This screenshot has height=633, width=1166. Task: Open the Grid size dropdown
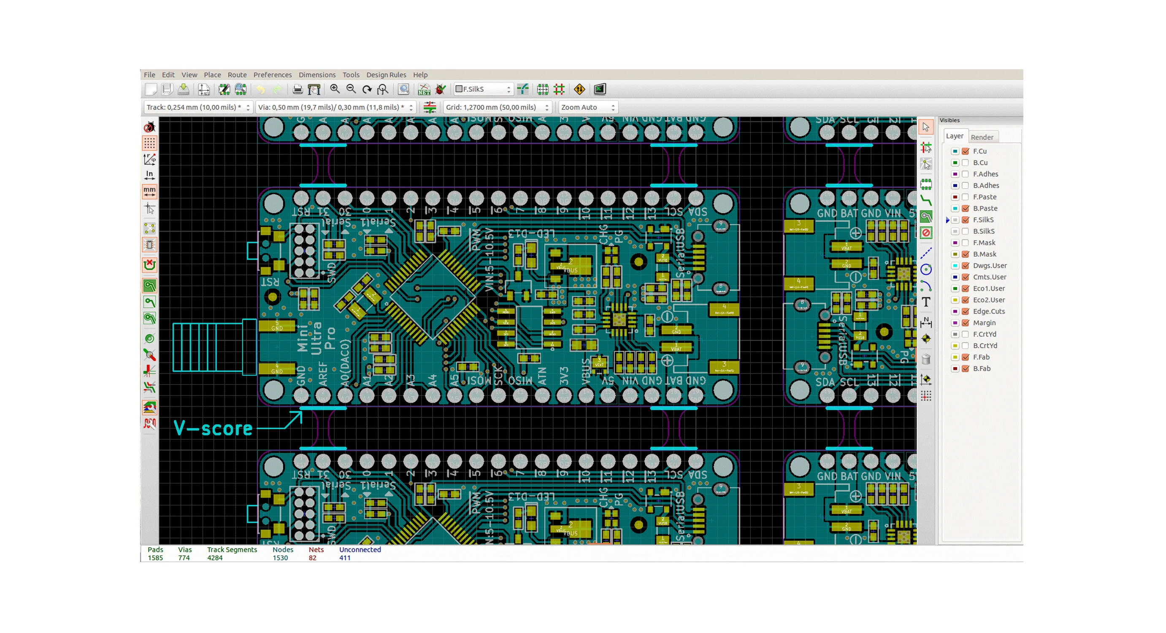click(498, 107)
